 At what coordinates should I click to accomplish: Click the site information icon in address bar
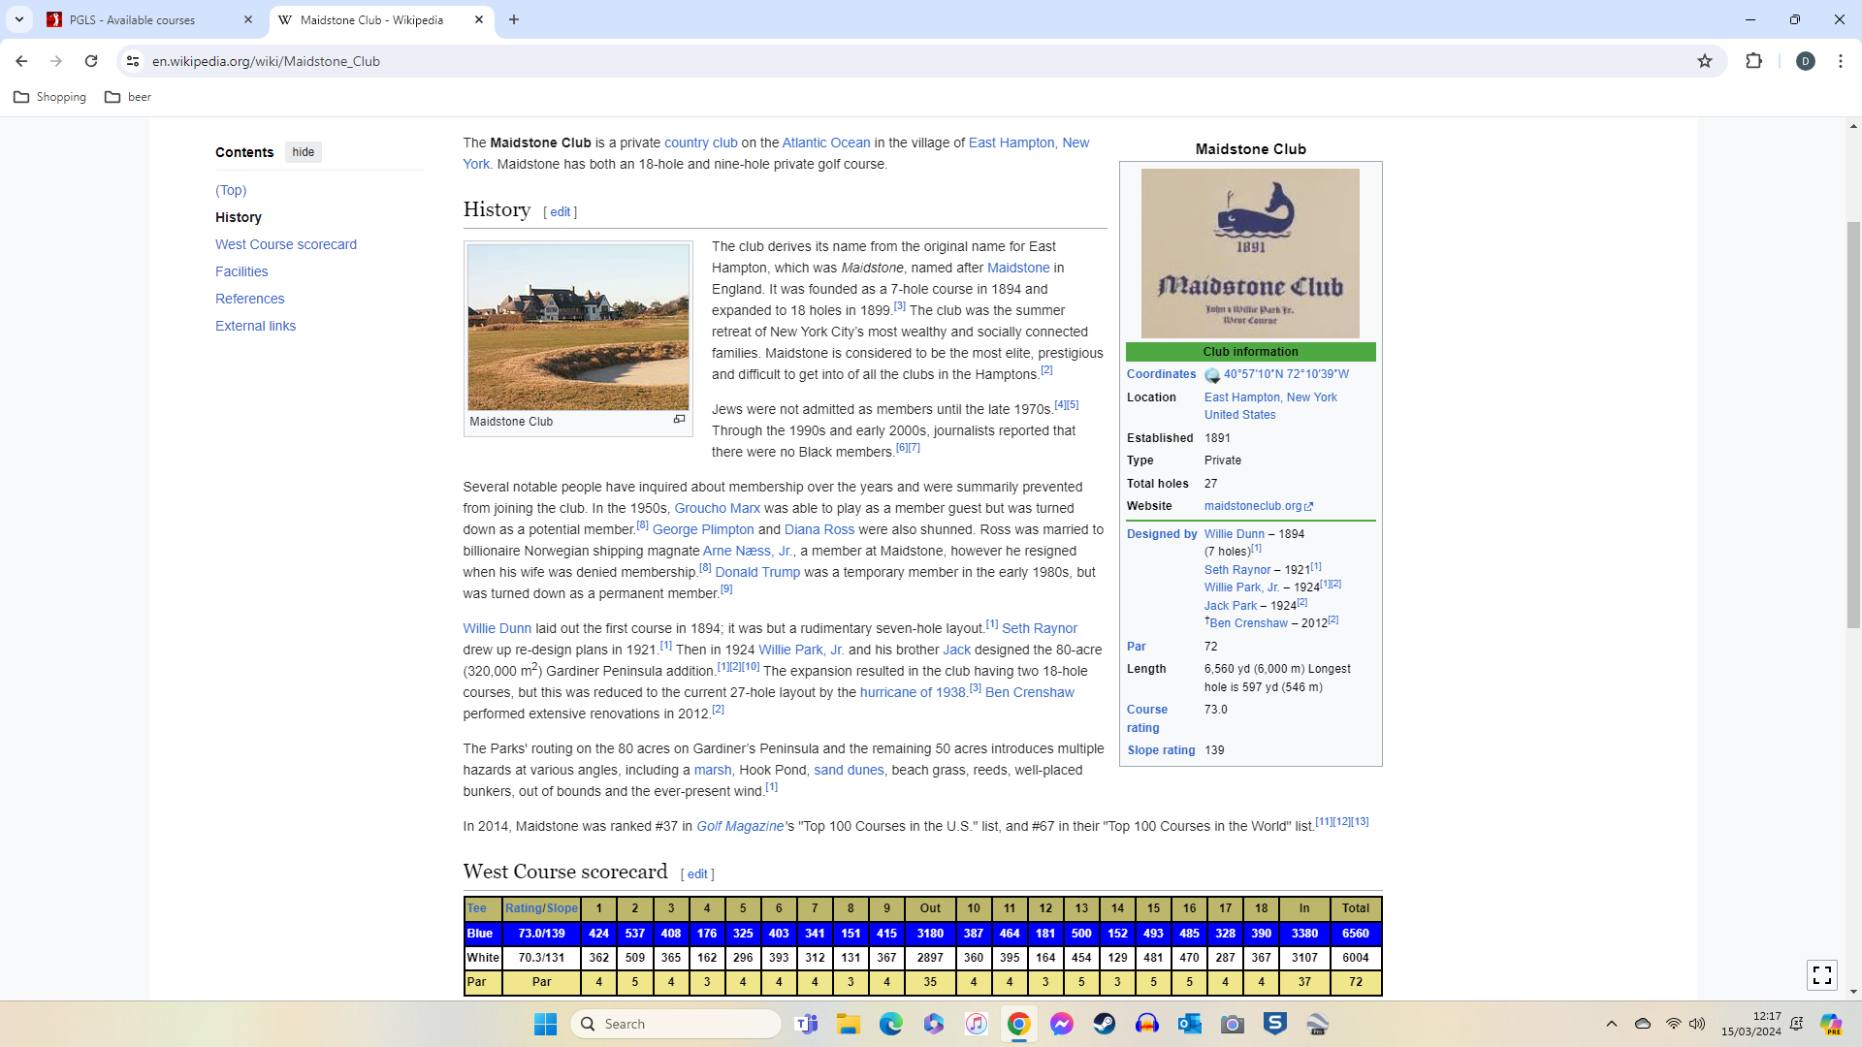pyautogui.click(x=133, y=61)
